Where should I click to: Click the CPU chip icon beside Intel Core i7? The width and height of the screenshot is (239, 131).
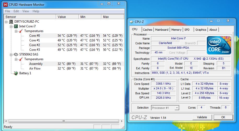pos(16,26)
